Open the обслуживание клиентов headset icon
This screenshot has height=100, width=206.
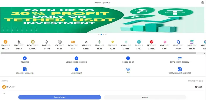180,69
